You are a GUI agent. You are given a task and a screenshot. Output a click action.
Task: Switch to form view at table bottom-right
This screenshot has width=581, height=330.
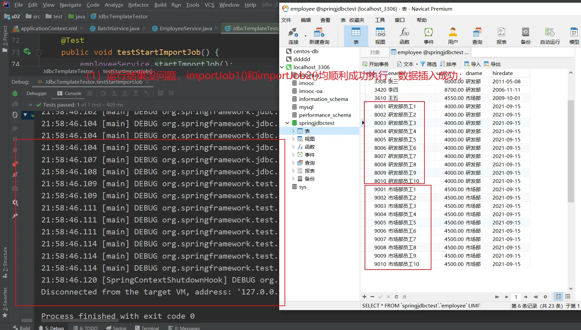click(x=568, y=297)
